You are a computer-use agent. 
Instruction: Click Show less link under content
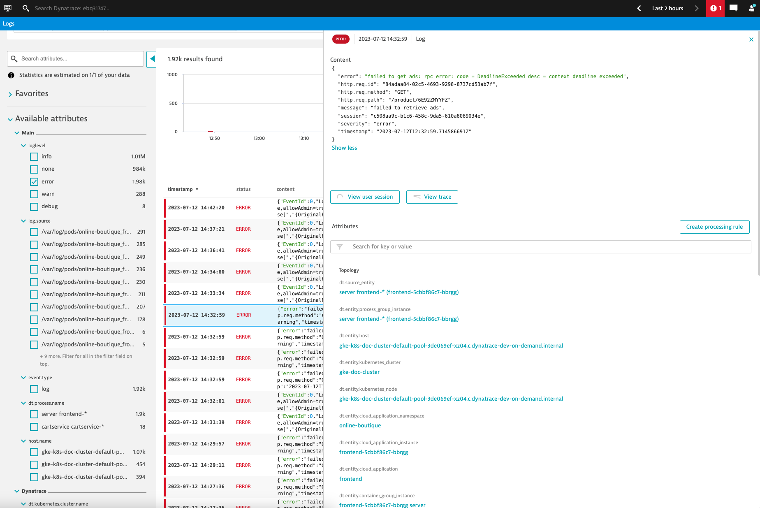point(345,148)
